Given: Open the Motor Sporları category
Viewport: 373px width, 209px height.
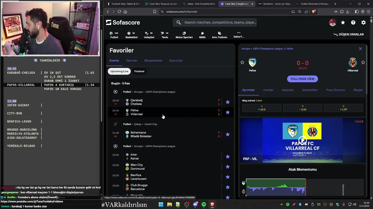Looking at the screenshot, I should [184, 35].
